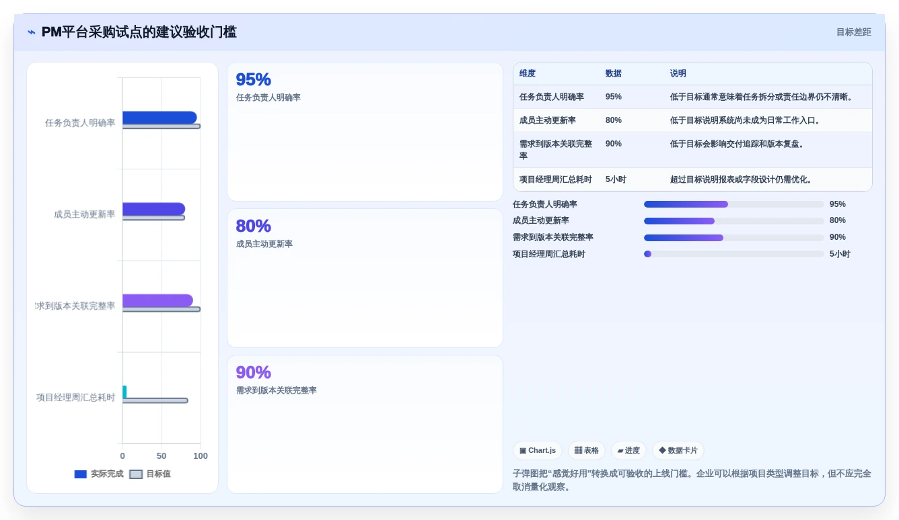Click the 进度 tag chip
The width and height of the screenshot is (899, 520).
tap(628, 451)
